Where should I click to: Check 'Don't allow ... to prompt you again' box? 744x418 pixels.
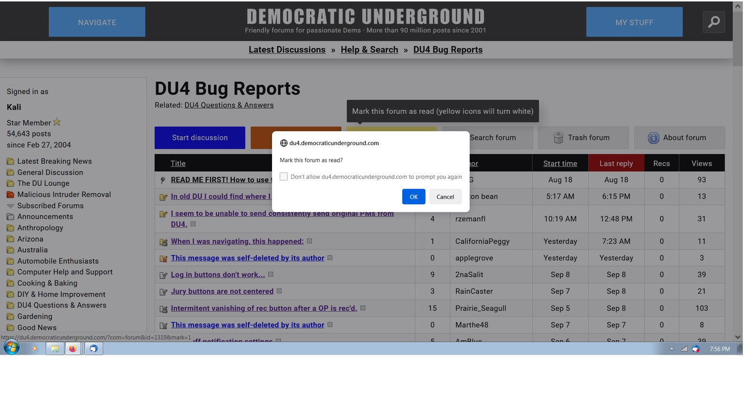284,176
